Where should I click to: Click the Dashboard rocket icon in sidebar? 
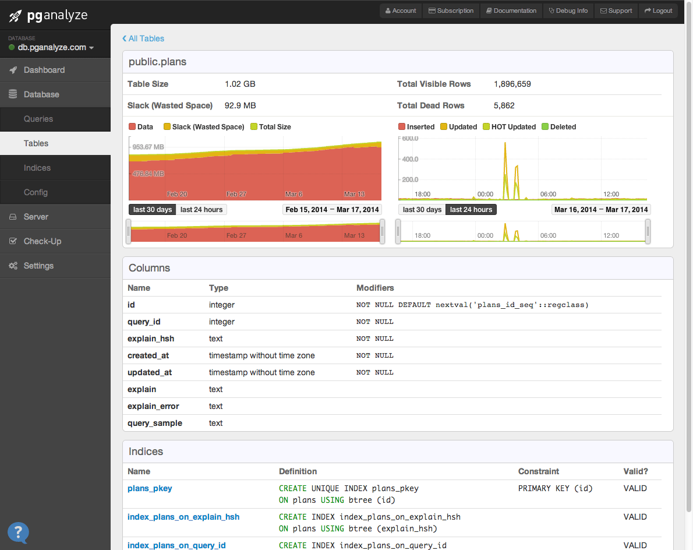[13, 70]
